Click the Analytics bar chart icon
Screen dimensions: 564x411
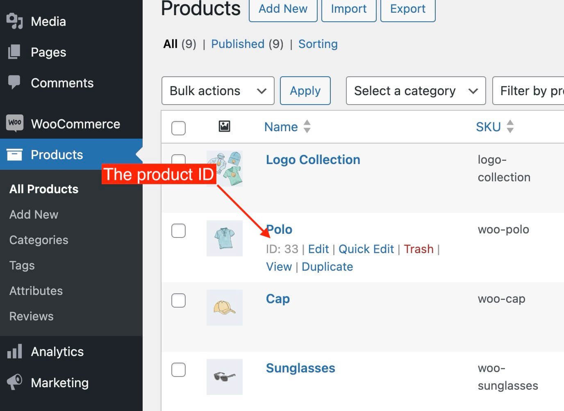pyautogui.click(x=14, y=352)
